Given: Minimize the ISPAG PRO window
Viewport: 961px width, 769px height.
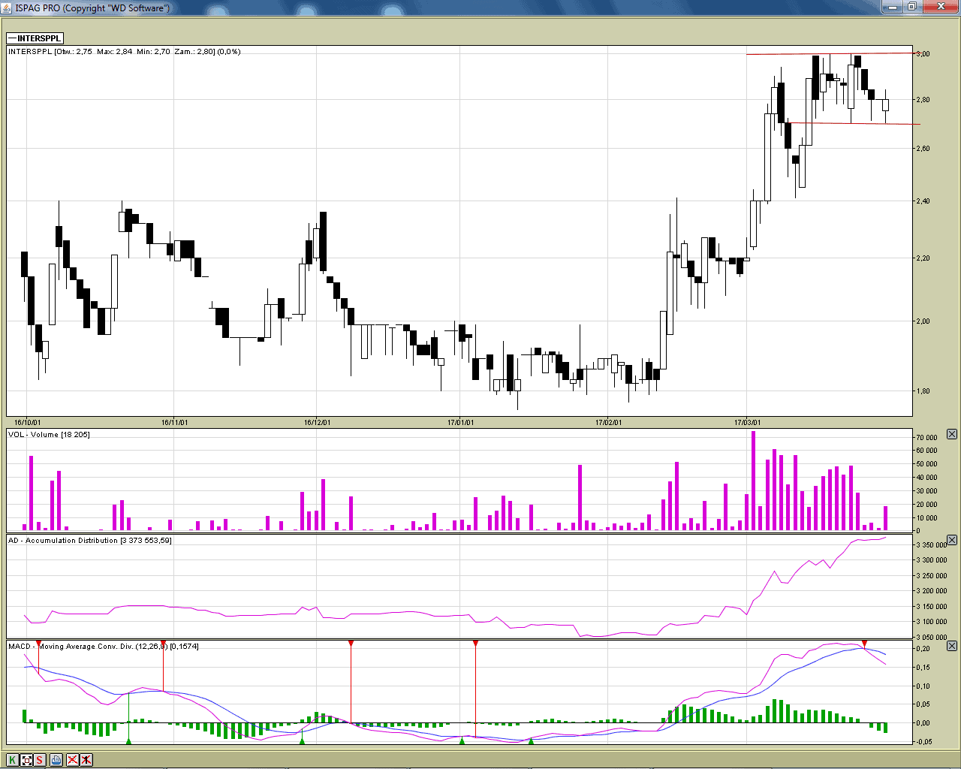Looking at the screenshot, I should click(x=892, y=8).
